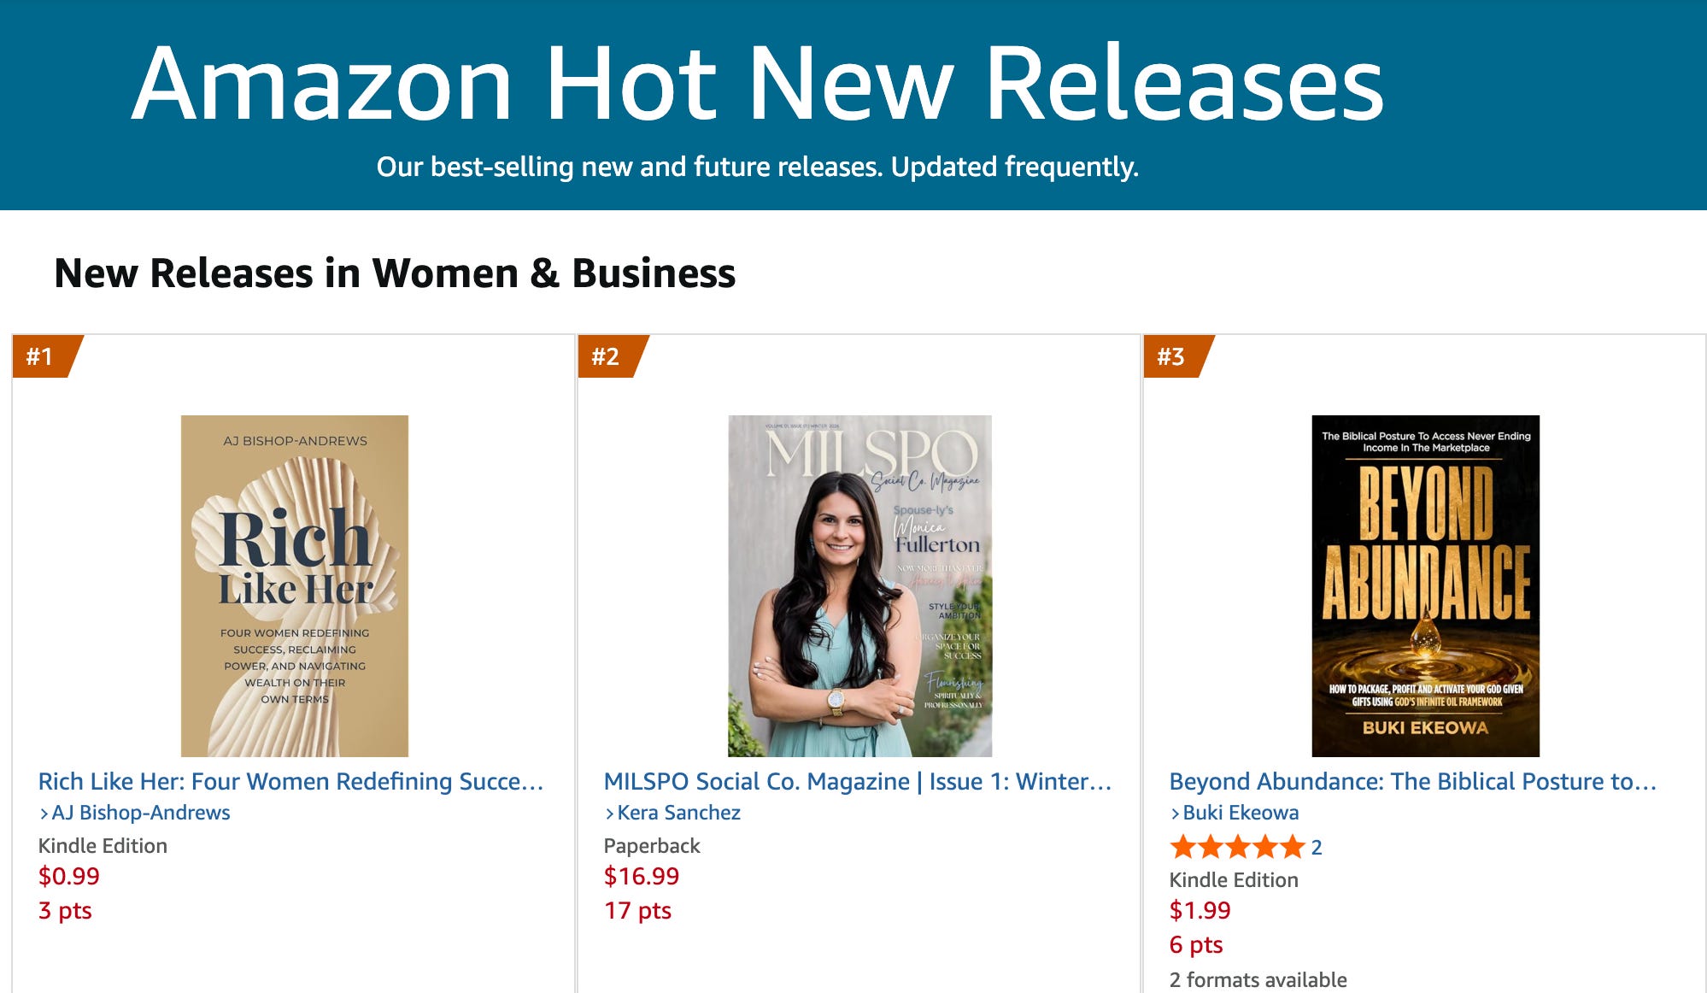Open the Beyond Abundance book cover

[1425, 586]
